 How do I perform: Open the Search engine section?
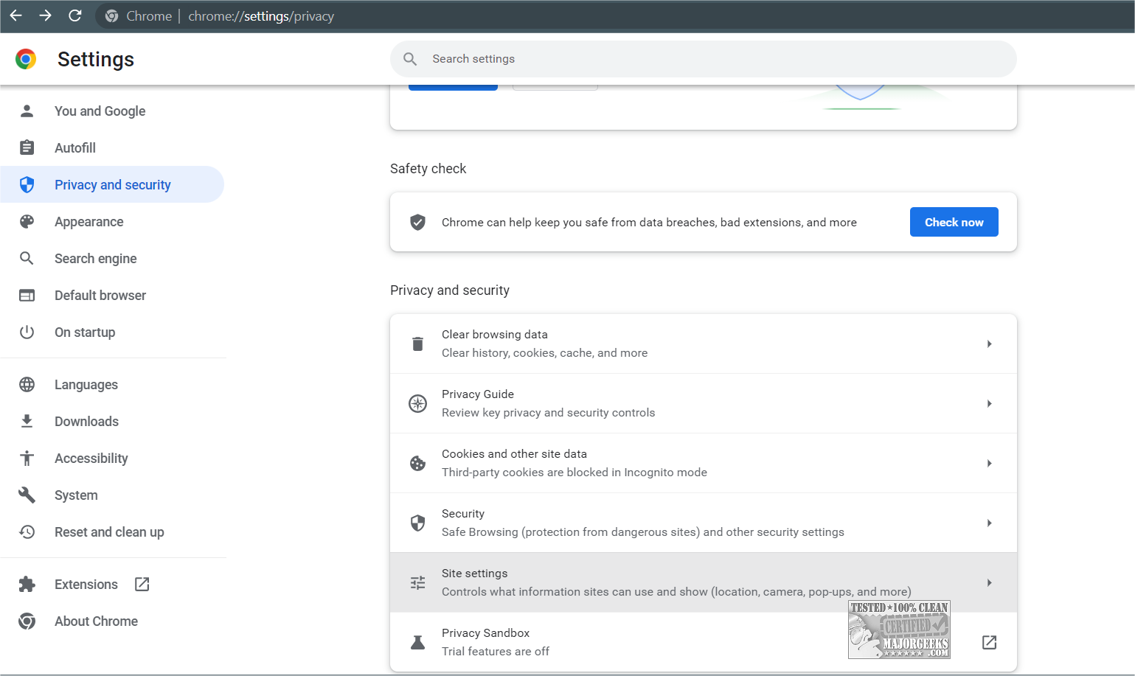pos(112,258)
